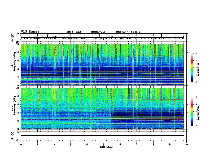Click time axis tick label '9'
The image size is (210, 162).
pyautogui.click(x=170, y=145)
